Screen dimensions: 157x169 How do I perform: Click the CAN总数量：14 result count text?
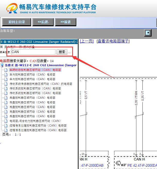pos(42,61)
